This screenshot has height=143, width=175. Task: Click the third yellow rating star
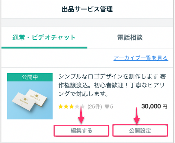tap(72, 107)
